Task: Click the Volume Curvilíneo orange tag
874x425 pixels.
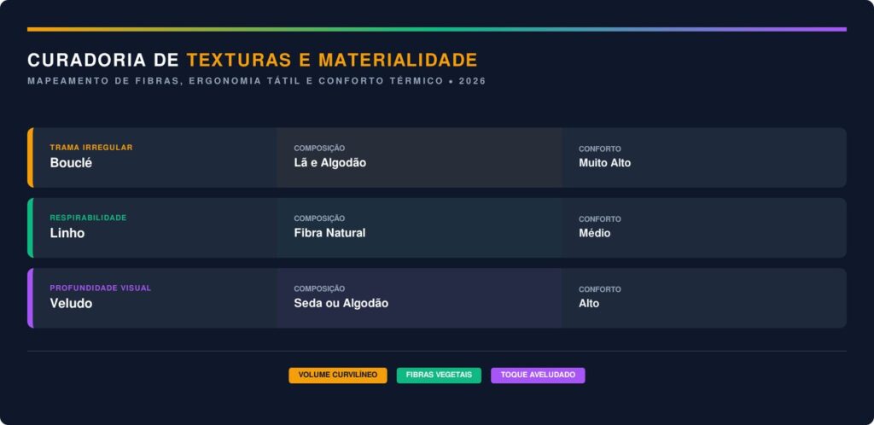Action: click(337, 376)
